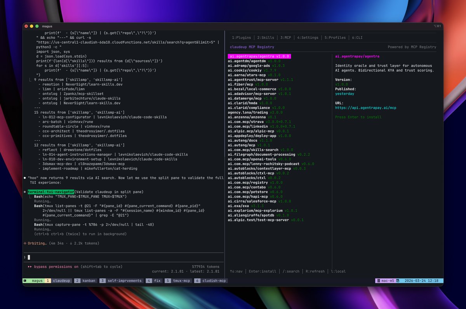The height and width of the screenshot is (309, 466).
Task: Click the R:refresh shortcut hint
Action: (315, 271)
